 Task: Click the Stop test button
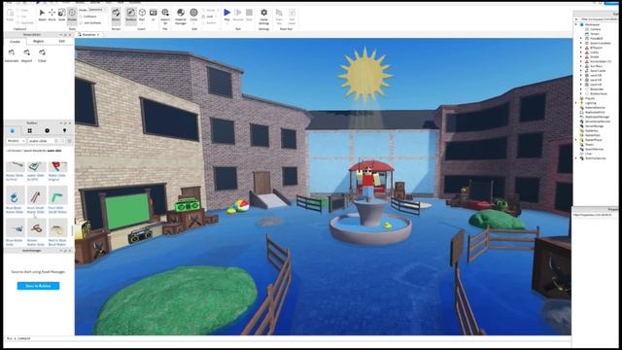(x=249, y=15)
